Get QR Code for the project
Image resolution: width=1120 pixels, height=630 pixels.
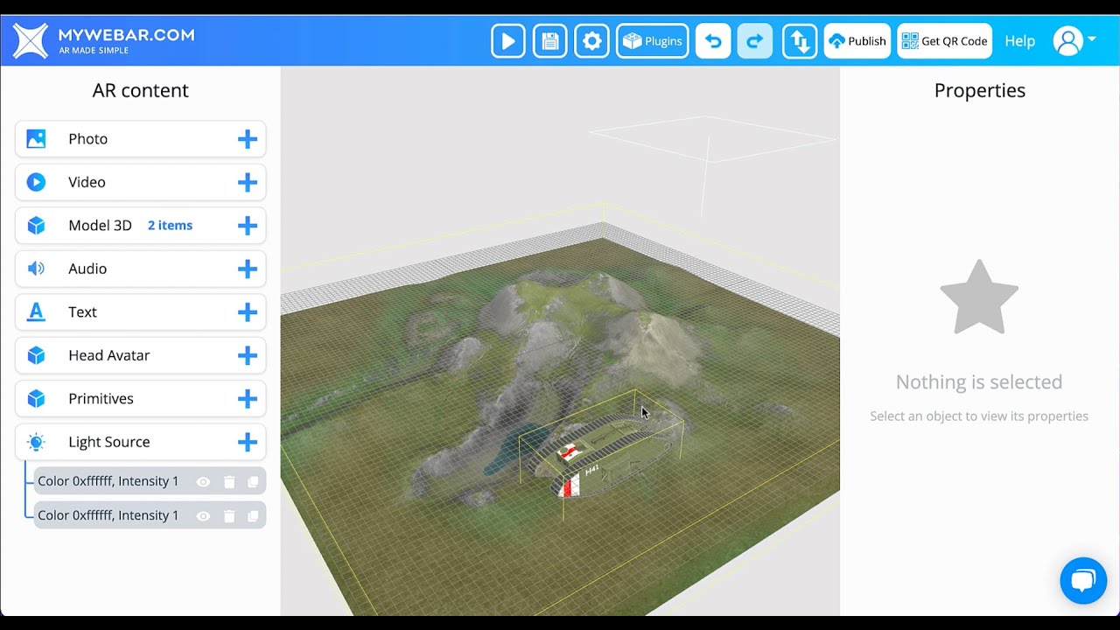[x=945, y=41]
